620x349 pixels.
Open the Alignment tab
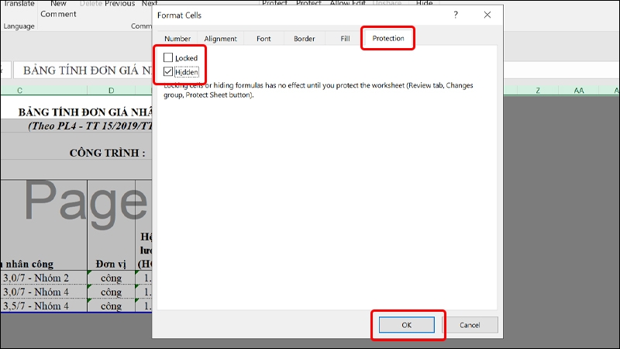click(220, 38)
